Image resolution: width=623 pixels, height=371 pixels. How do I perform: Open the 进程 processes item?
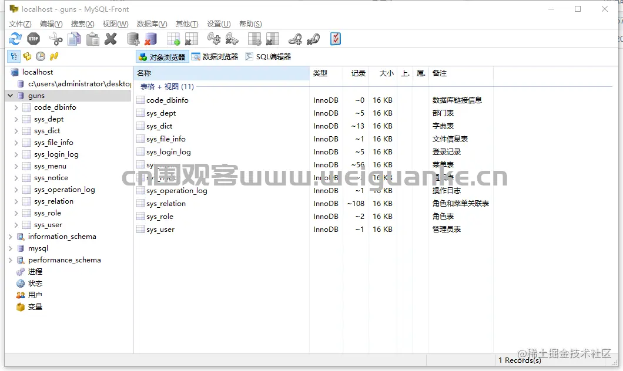(35, 272)
